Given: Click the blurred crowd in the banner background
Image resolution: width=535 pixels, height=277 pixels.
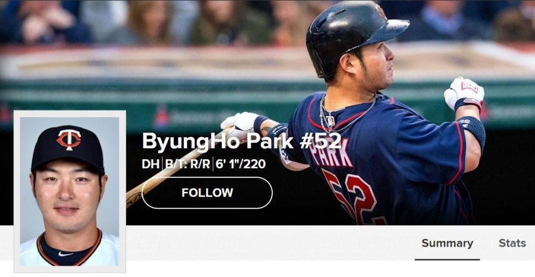Looking at the screenshot, I should [153, 19].
